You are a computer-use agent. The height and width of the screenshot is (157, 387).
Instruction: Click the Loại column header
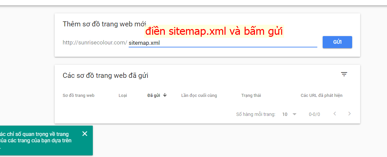tap(123, 96)
